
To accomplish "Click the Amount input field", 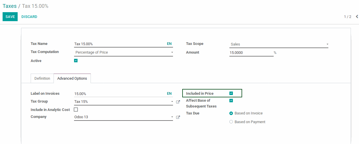I will pyautogui.click(x=251, y=53).
